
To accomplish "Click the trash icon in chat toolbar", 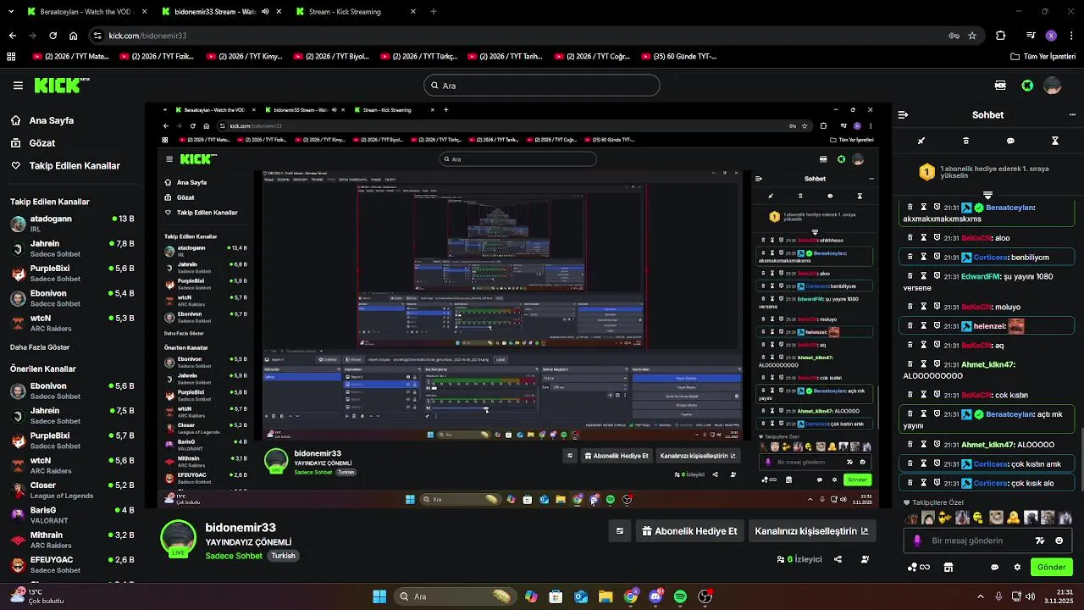I will (966, 141).
